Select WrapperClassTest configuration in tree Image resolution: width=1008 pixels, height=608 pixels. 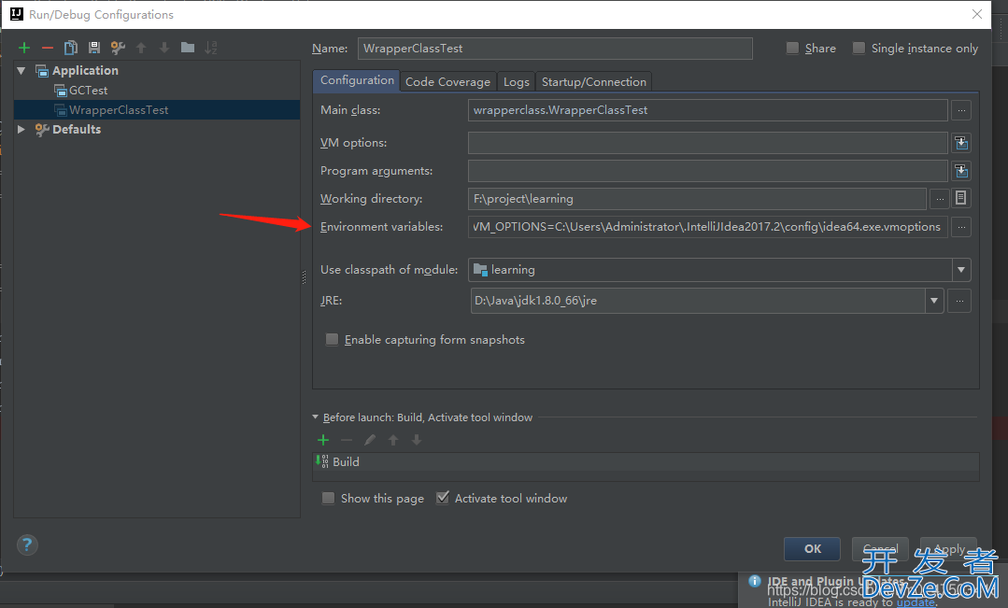tap(157, 110)
